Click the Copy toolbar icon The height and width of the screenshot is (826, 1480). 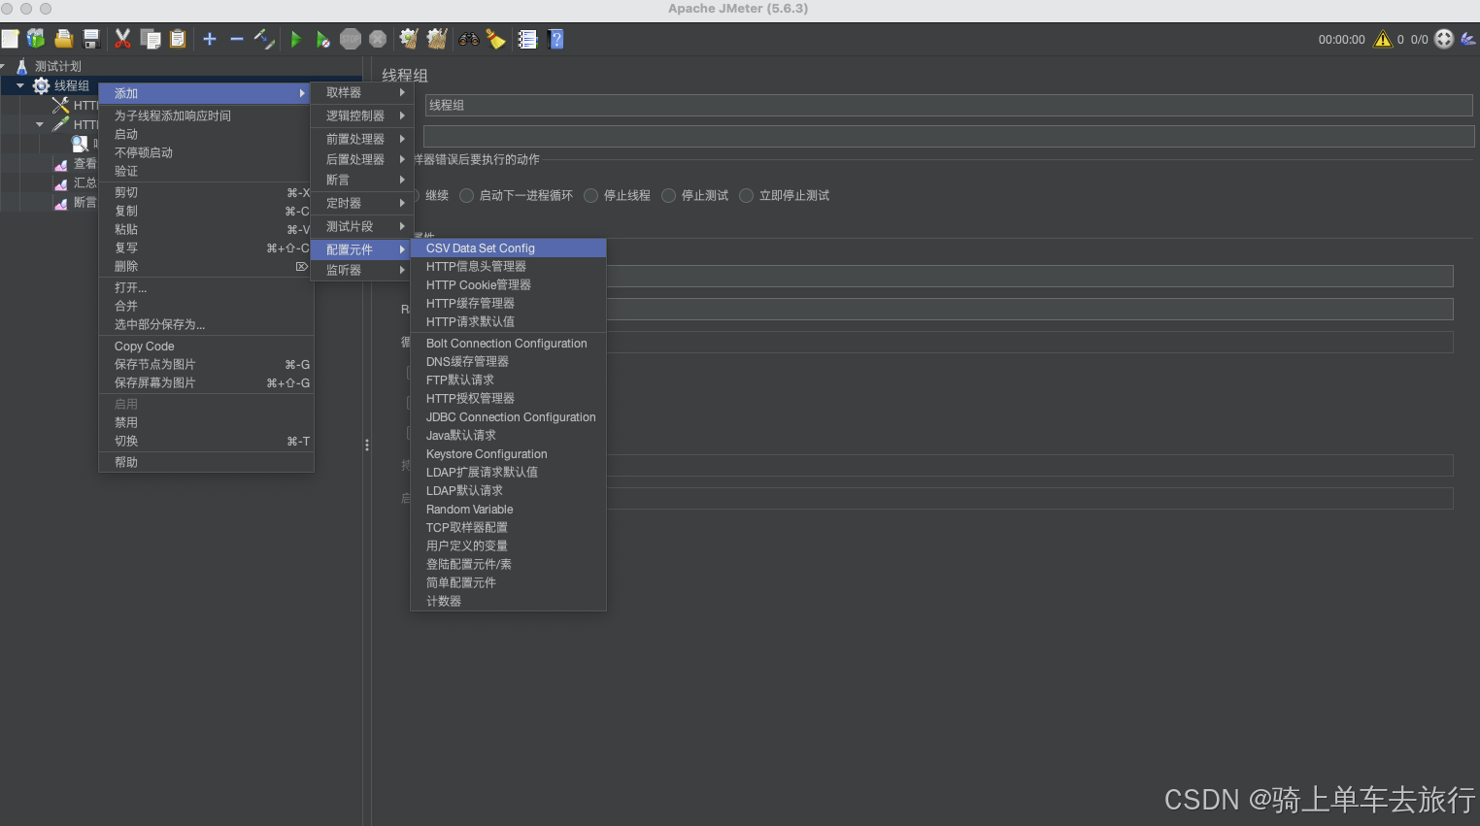coord(151,39)
